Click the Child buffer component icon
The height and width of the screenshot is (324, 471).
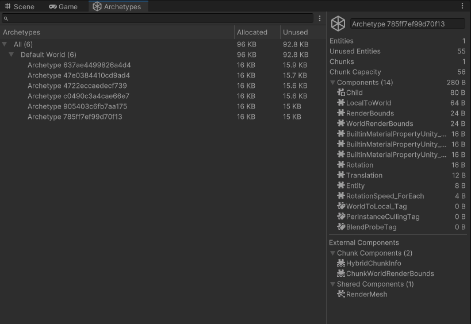[x=341, y=92]
